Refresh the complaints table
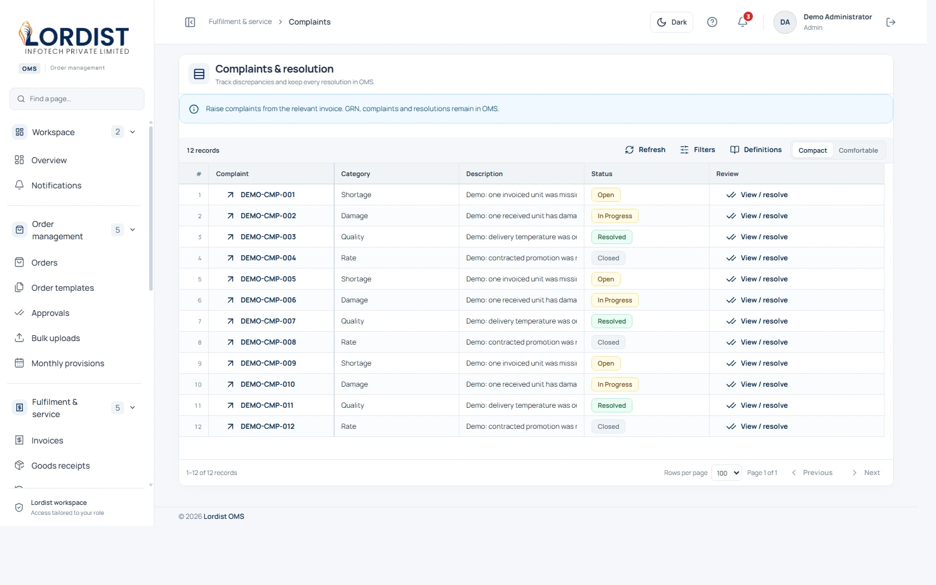Screen dimensions: 936x585 click(x=645, y=150)
